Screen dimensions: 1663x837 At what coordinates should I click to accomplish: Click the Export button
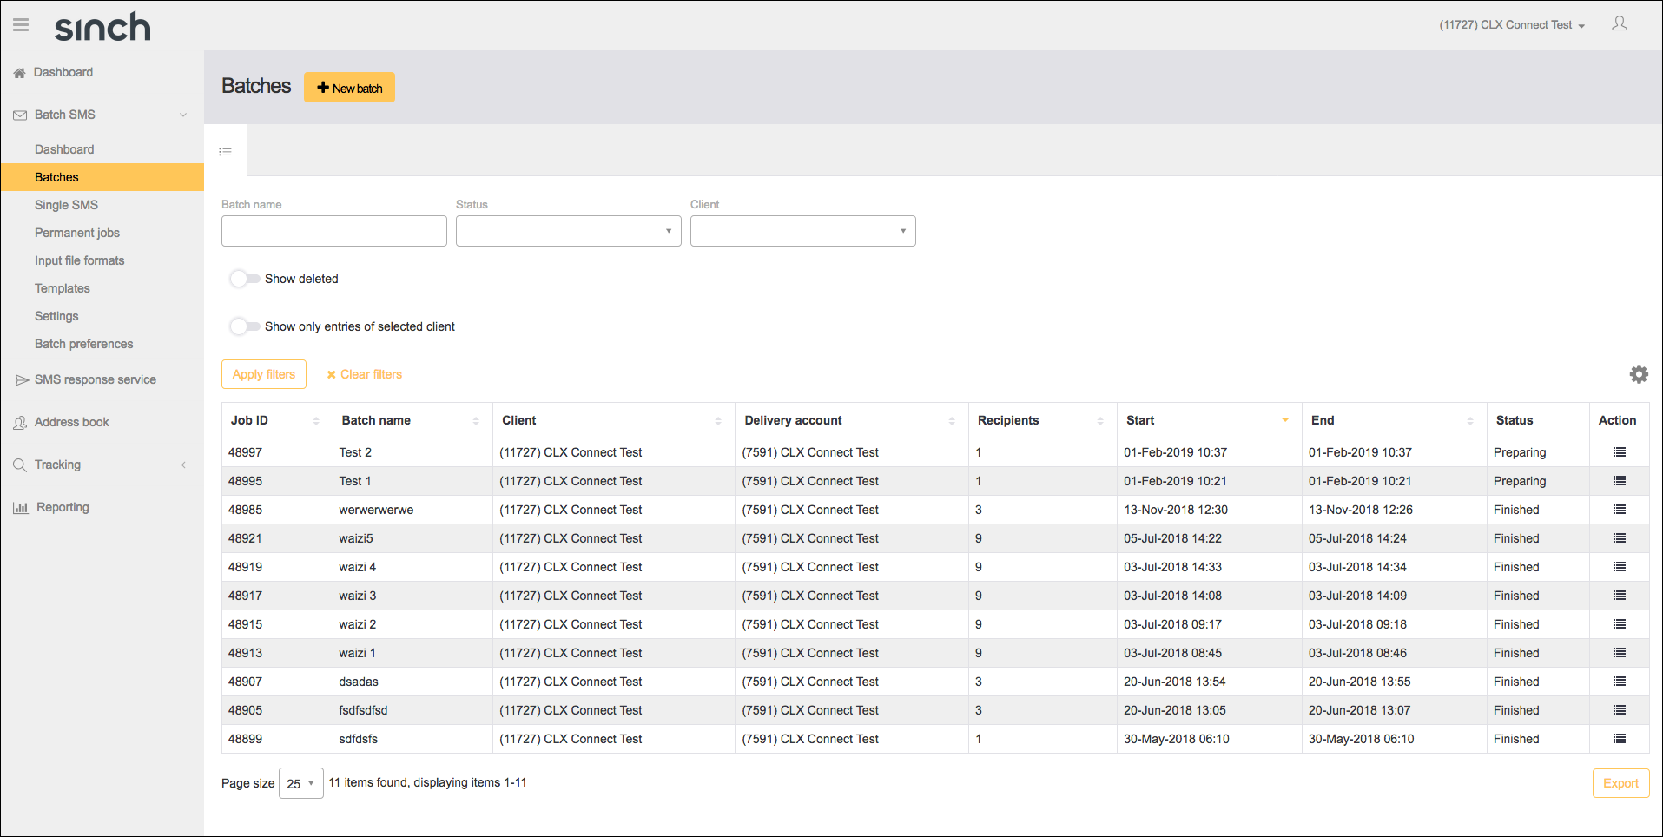pos(1620,782)
